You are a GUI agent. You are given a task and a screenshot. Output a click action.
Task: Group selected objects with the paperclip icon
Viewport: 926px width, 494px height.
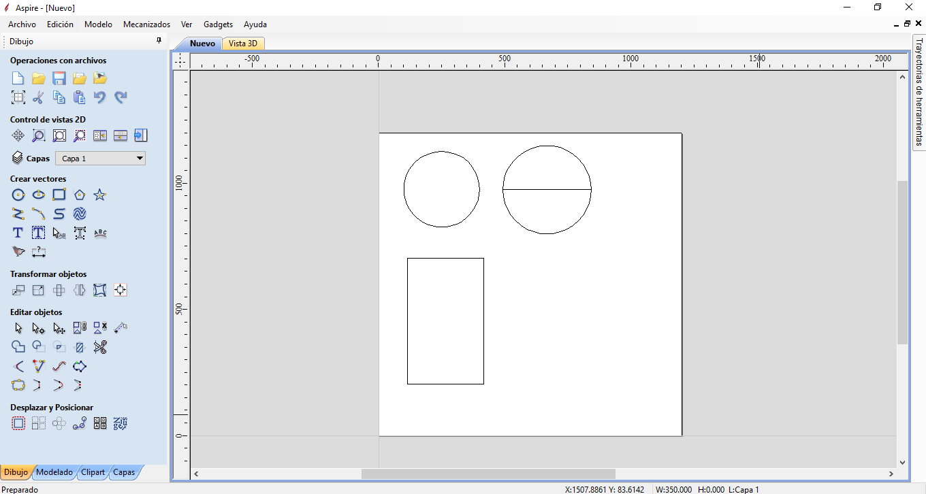(x=80, y=329)
